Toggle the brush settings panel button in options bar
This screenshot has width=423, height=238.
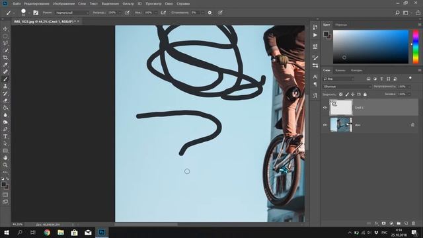click(36, 13)
